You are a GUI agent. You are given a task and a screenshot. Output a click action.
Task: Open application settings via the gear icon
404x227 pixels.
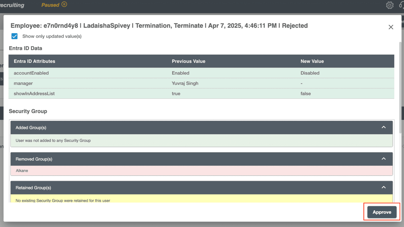[x=389, y=5]
